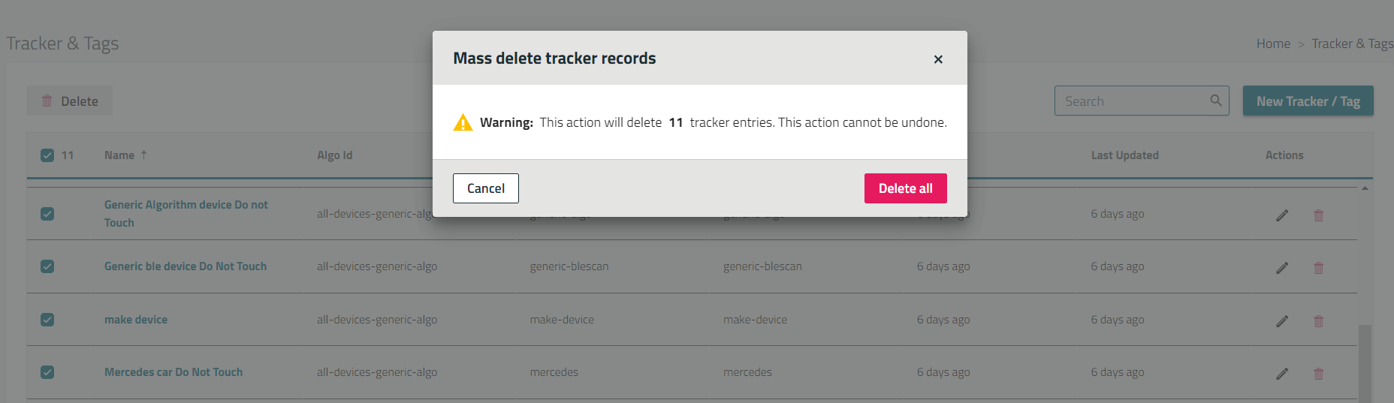Click the search magnifier icon

pos(1216,101)
